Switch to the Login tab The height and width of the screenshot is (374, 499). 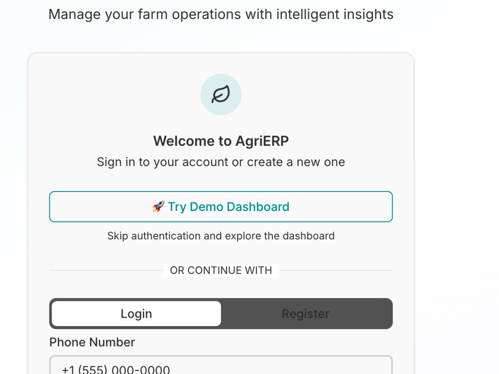[136, 314]
